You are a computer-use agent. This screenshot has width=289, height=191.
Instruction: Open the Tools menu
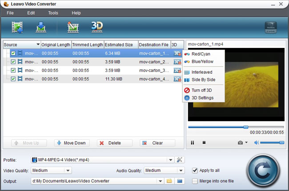click(x=53, y=13)
